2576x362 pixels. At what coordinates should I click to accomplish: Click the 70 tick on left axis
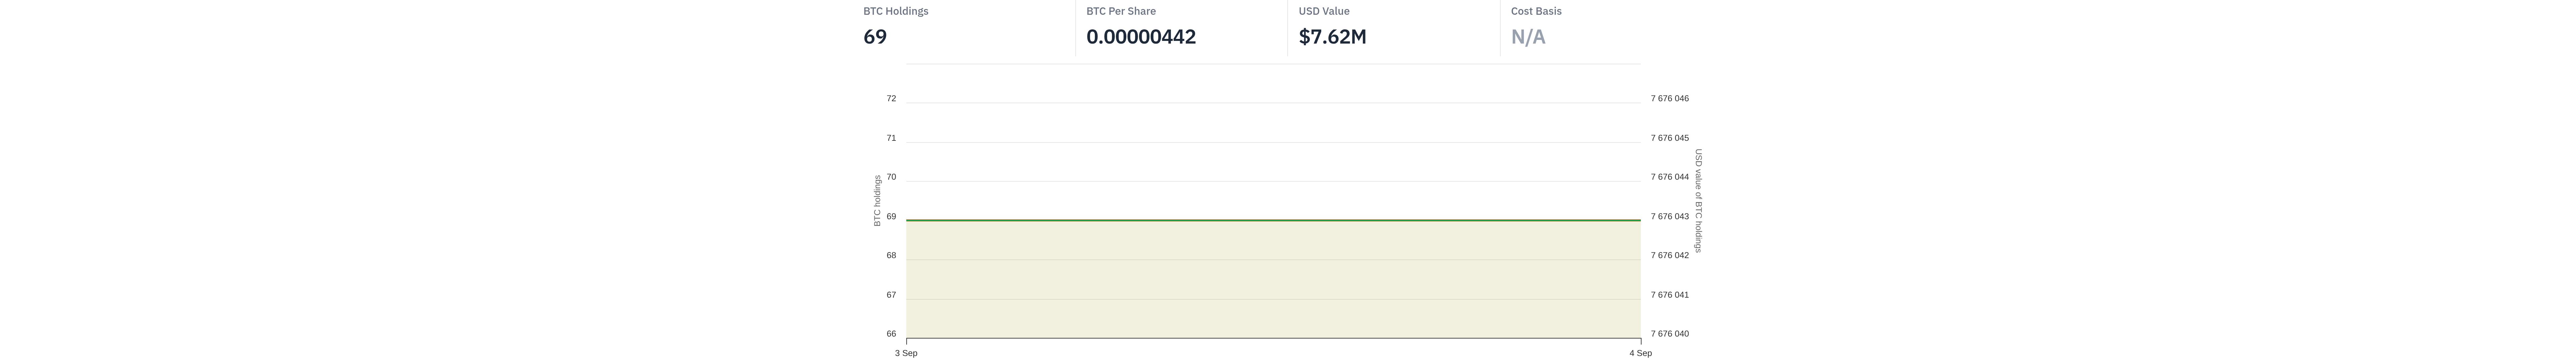891,177
